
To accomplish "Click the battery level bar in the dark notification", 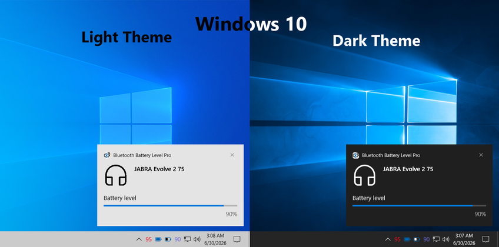I will (x=419, y=206).
